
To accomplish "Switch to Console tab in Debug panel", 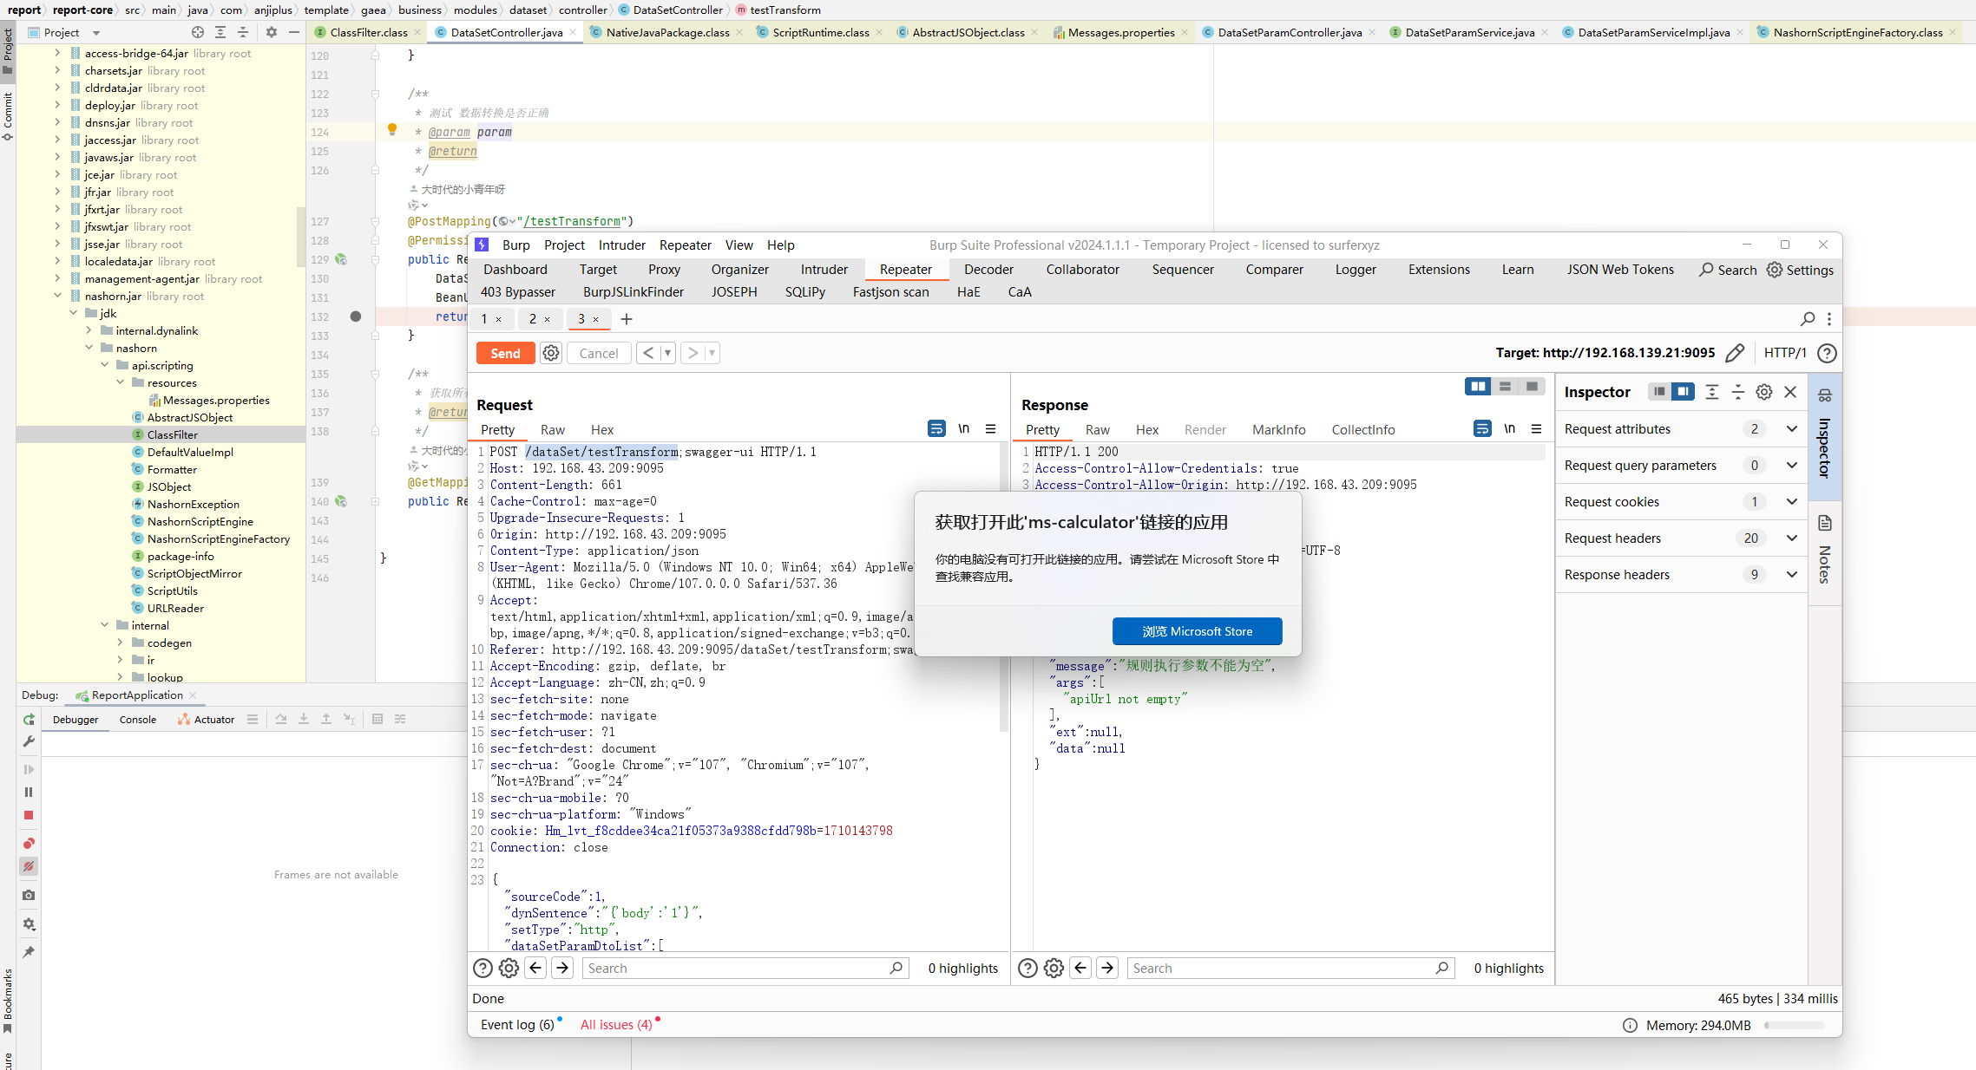I will [138, 720].
